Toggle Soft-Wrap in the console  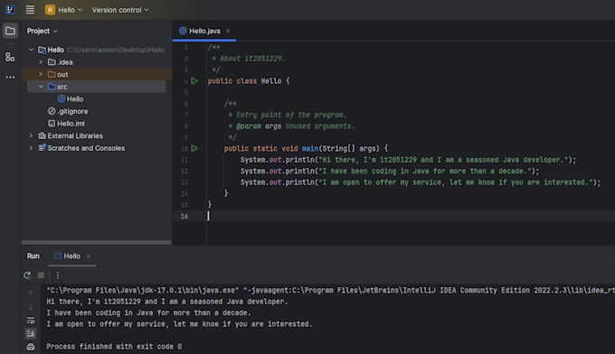tap(31, 321)
